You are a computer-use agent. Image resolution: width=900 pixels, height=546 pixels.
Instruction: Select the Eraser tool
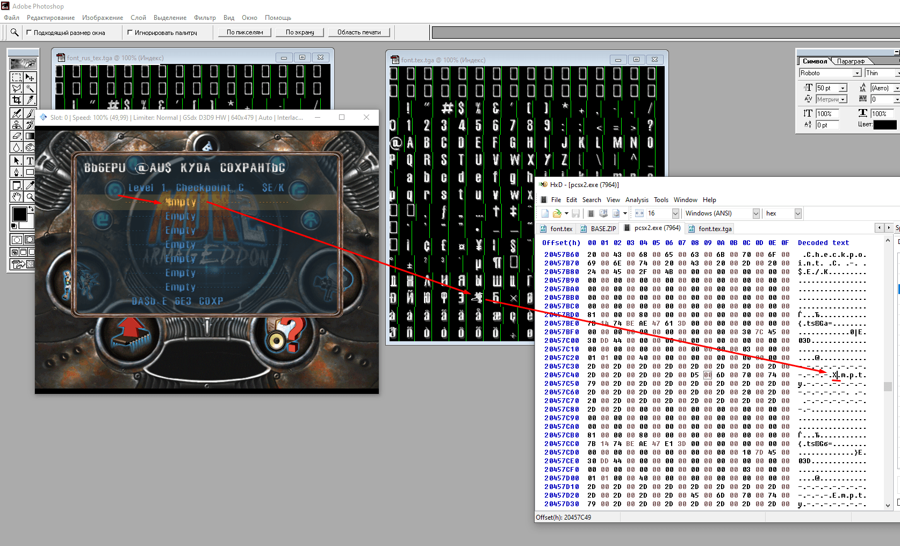click(x=17, y=136)
